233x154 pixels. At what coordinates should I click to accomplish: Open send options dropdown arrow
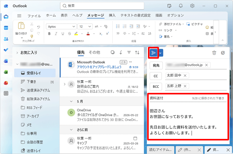(160, 53)
